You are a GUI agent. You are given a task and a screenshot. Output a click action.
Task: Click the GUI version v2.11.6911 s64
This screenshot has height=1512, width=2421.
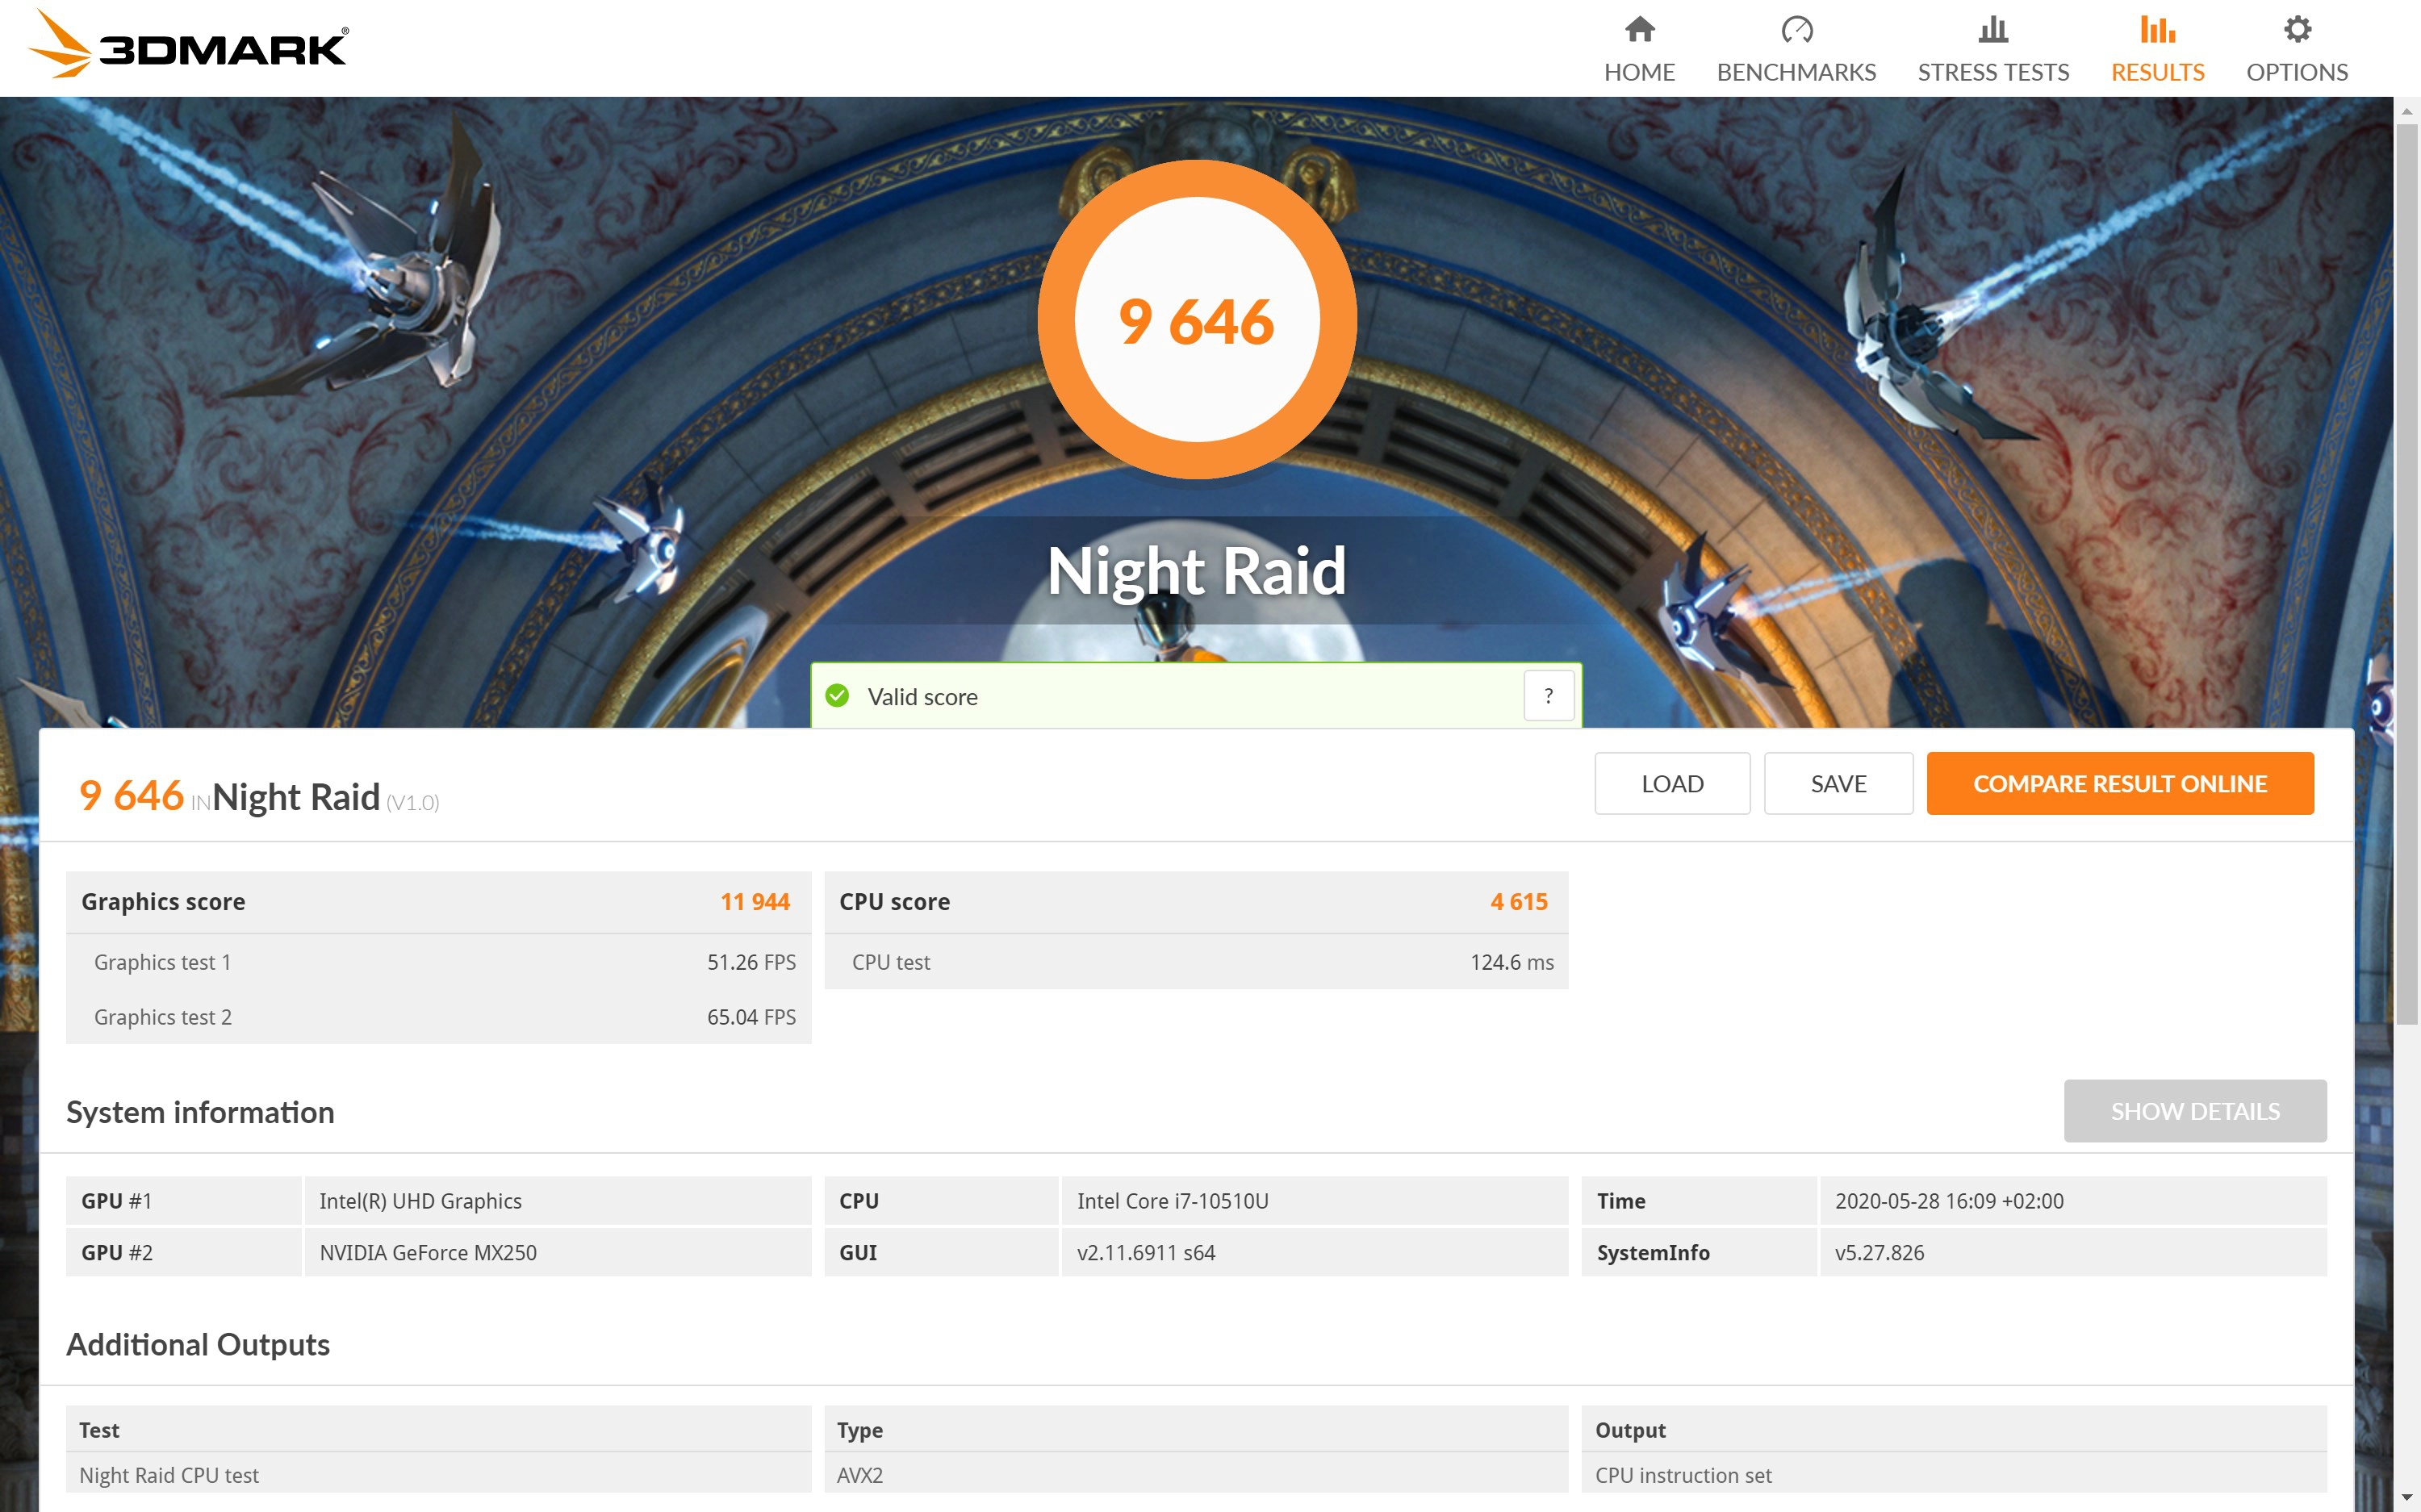(1315, 1253)
